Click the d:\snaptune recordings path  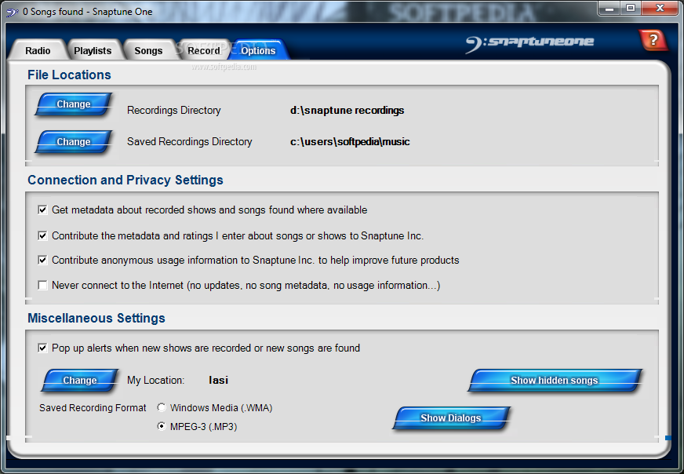[x=347, y=111]
